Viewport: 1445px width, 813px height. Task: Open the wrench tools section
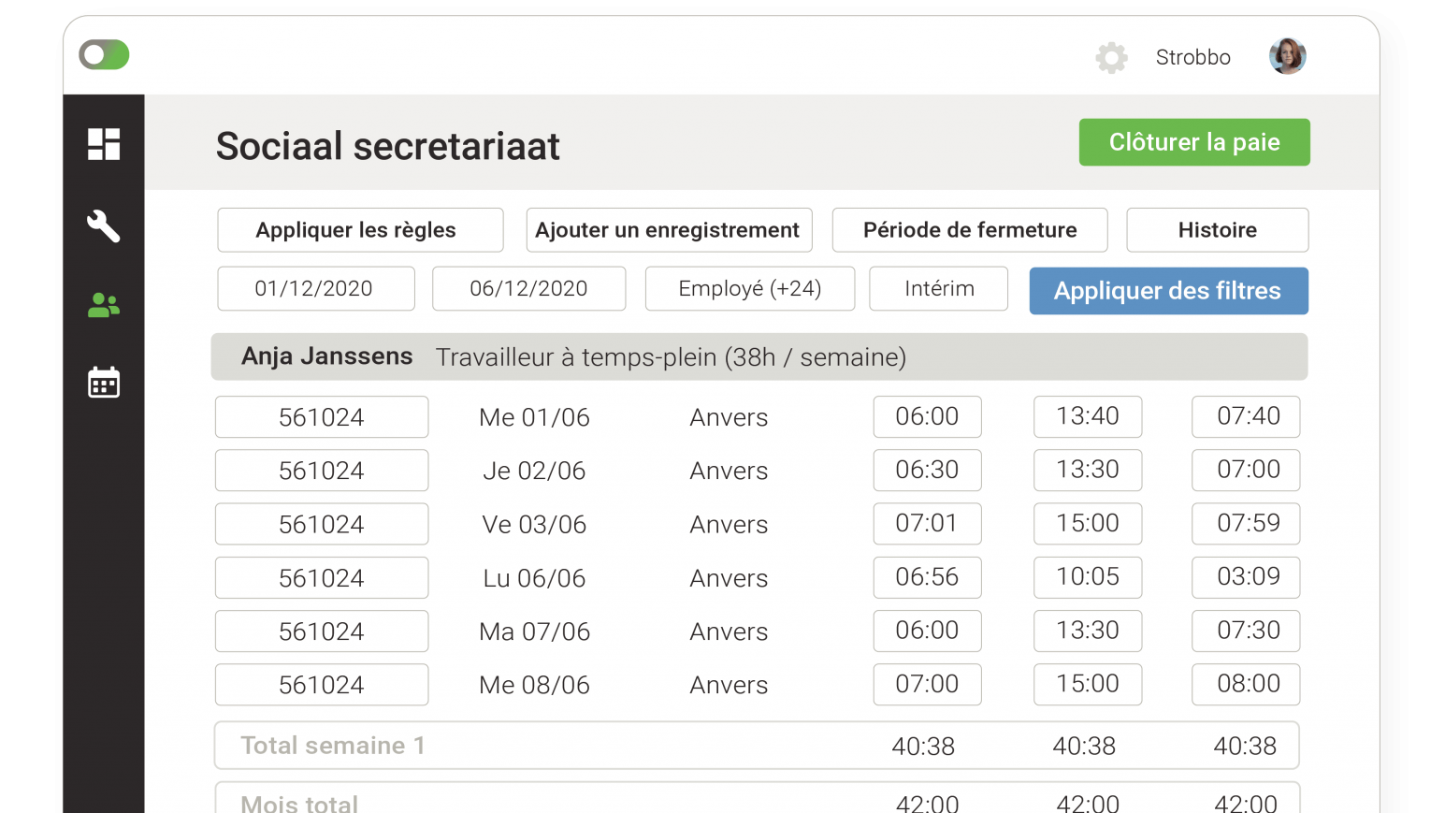104,225
